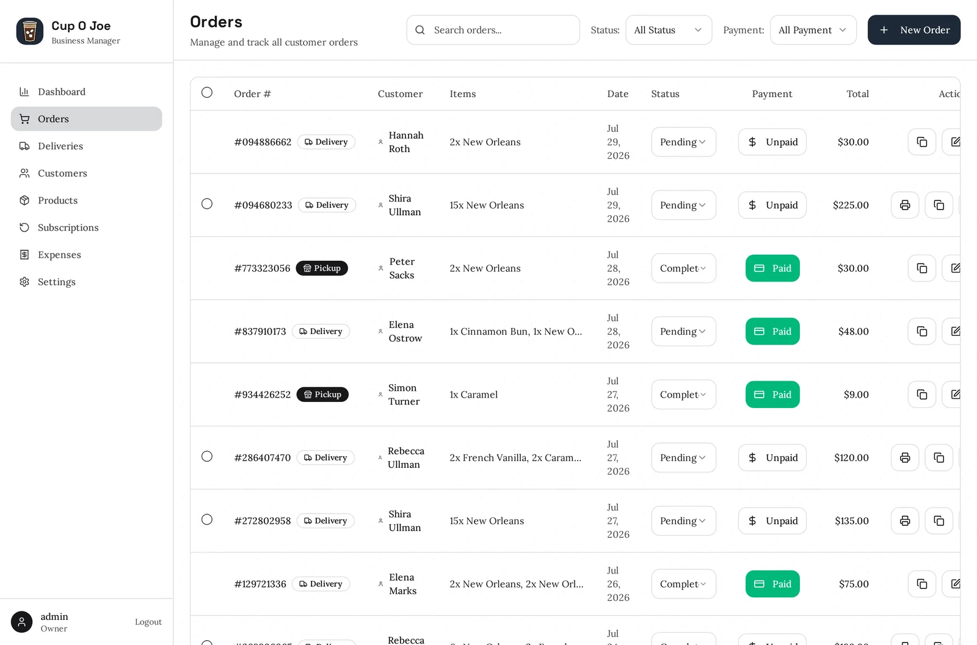Click customer name Hannah Roth

[406, 142]
